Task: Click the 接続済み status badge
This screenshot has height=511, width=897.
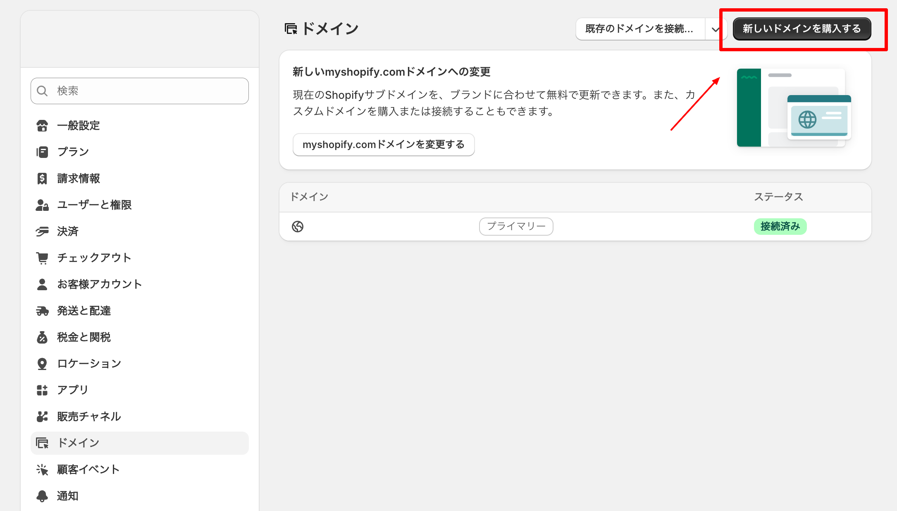Action: (780, 227)
